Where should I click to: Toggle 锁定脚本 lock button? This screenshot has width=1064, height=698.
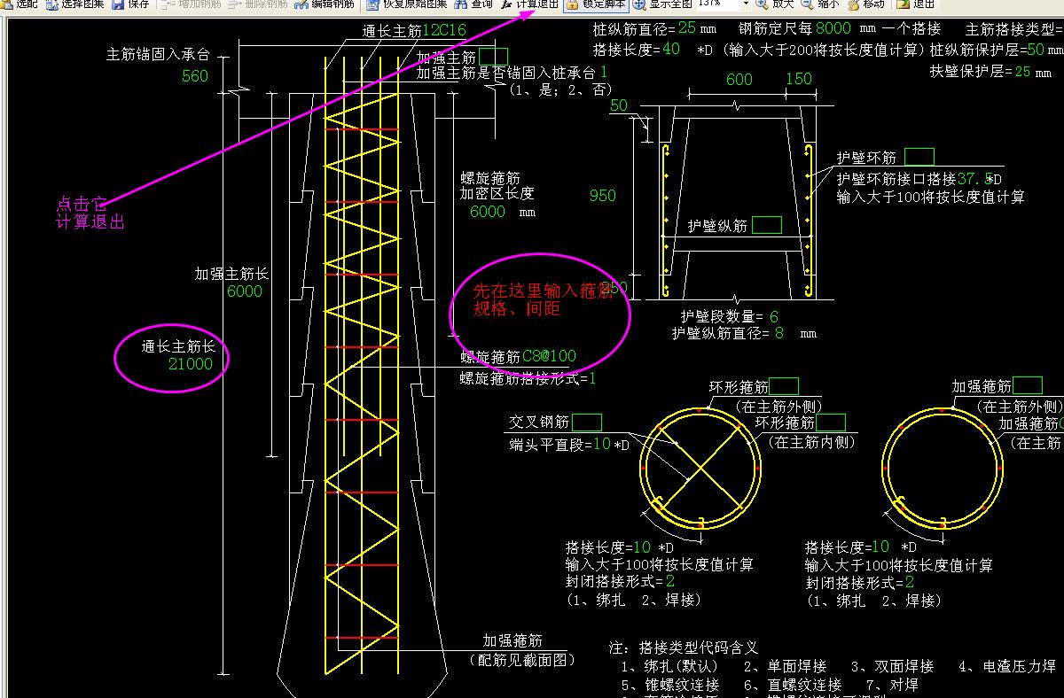(596, 4)
